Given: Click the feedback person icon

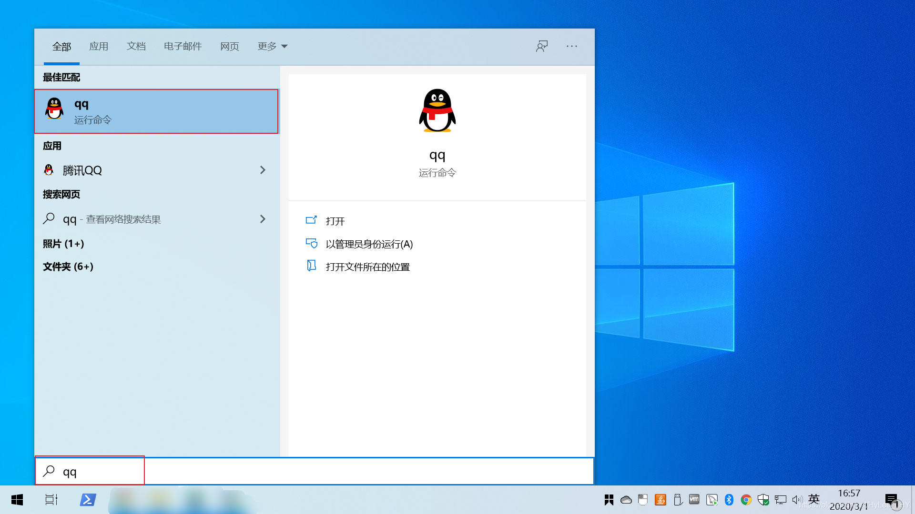Looking at the screenshot, I should pyautogui.click(x=542, y=46).
